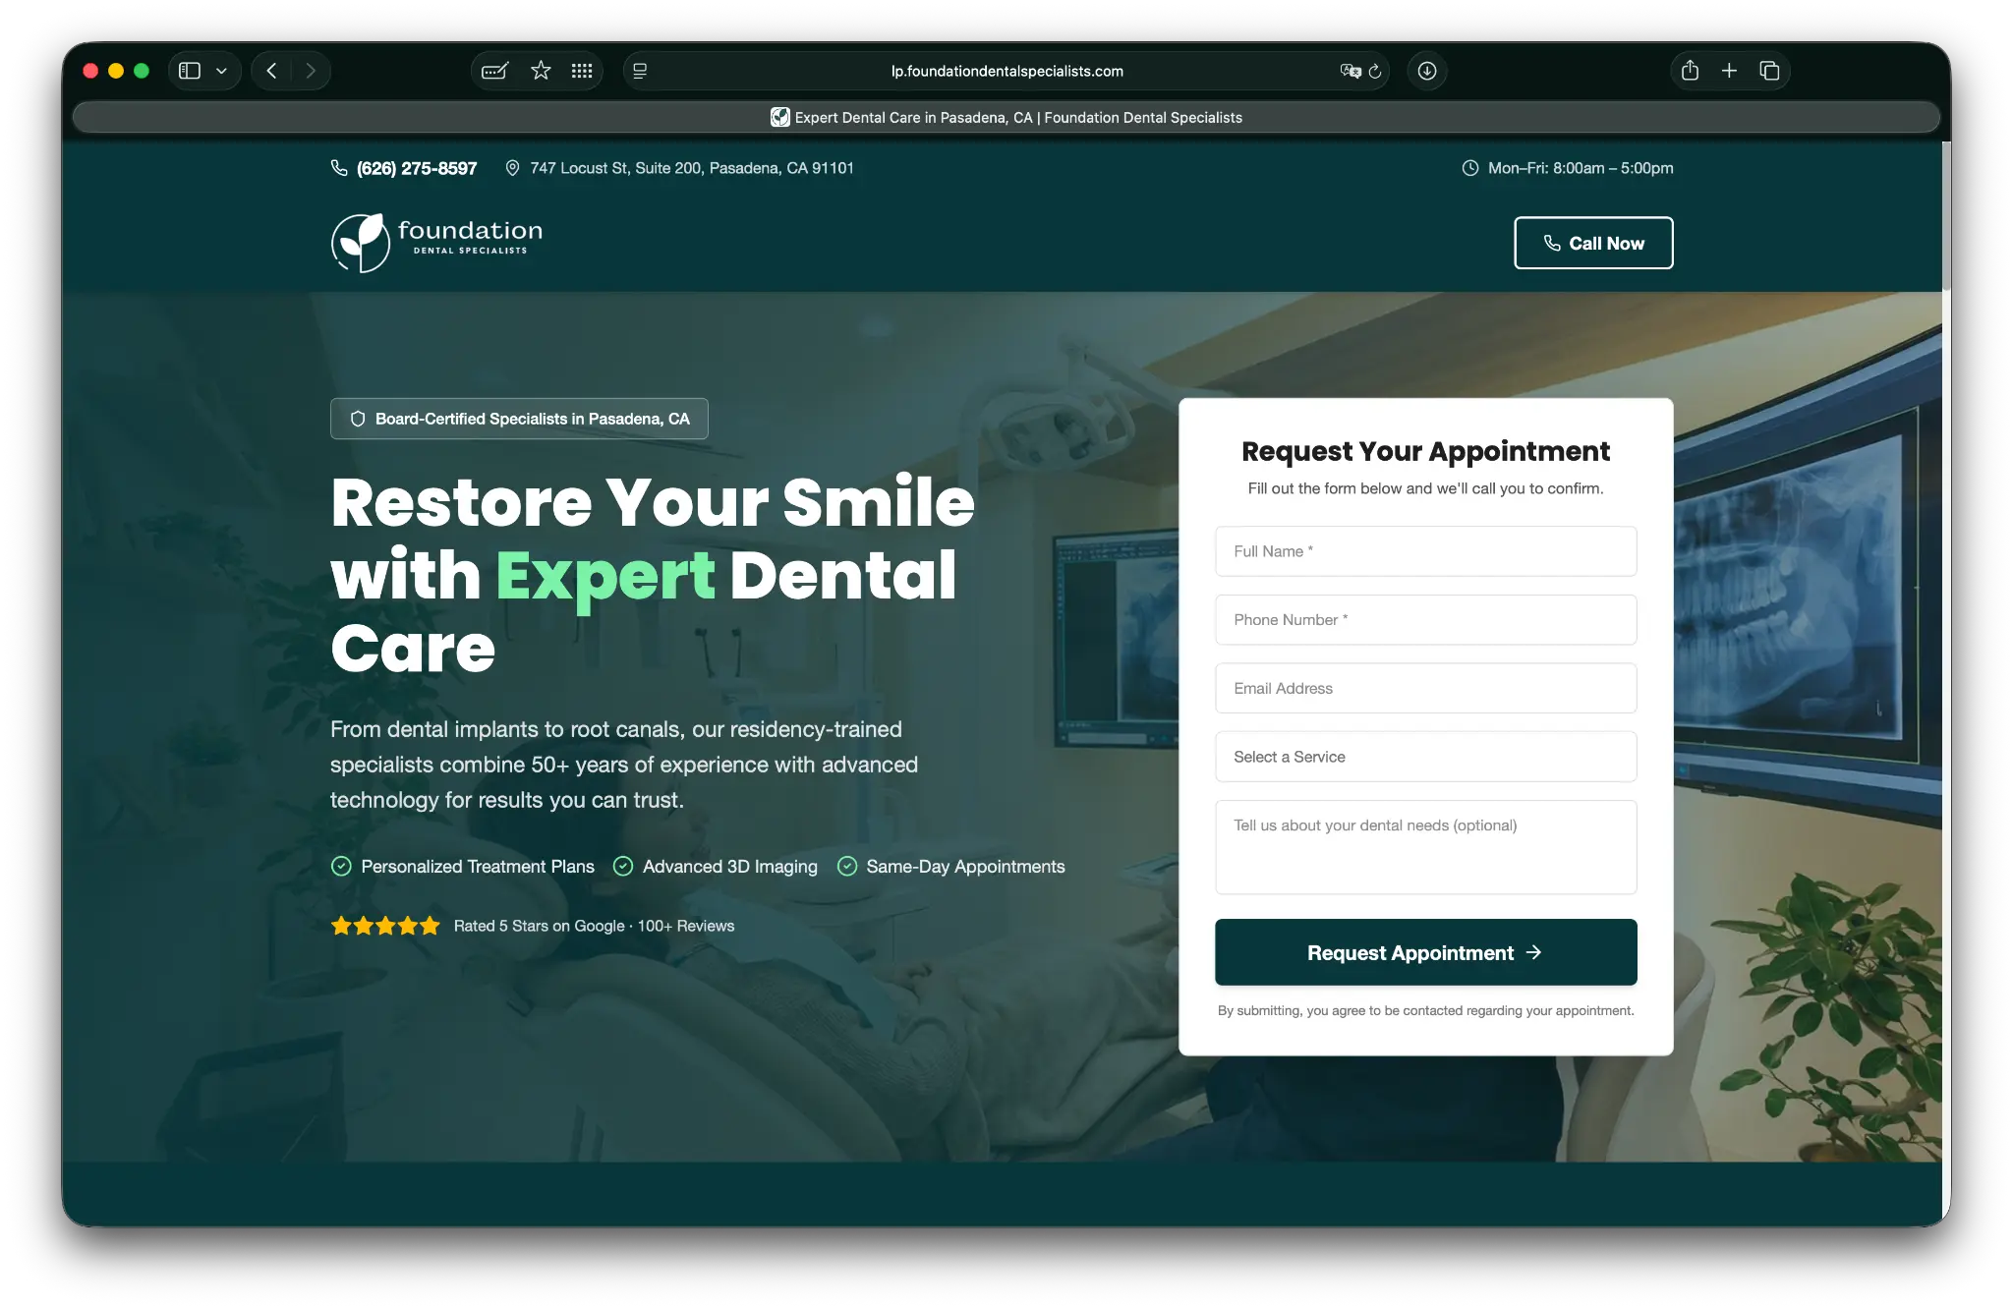Viewport: 2013px width, 1308px height.
Task: Show the tab overview
Action: coord(1771,70)
